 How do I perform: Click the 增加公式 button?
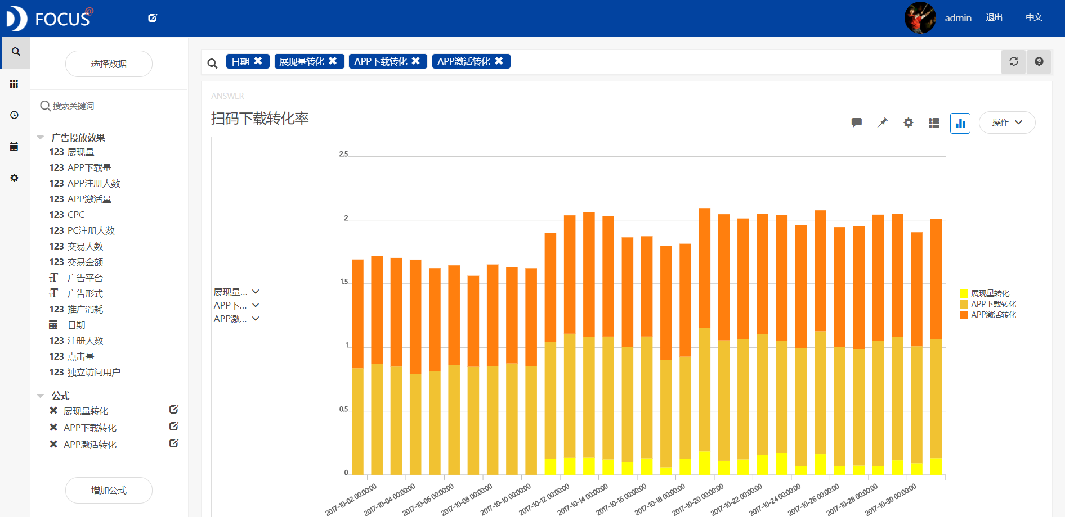click(x=109, y=490)
